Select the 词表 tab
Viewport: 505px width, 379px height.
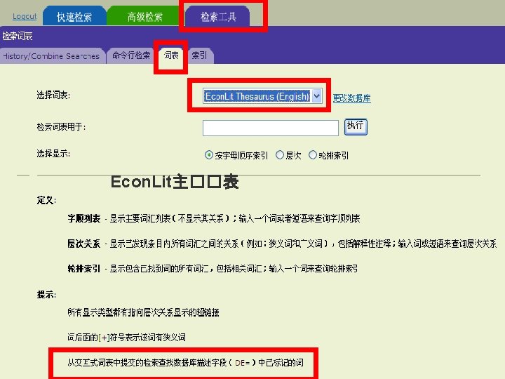click(171, 55)
